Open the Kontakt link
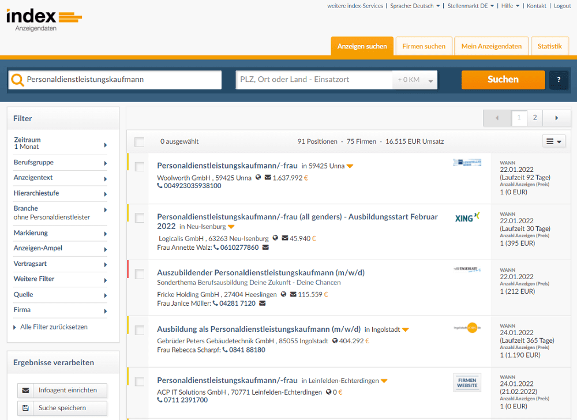This screenshot has width=577, height=420. point(536,6)
